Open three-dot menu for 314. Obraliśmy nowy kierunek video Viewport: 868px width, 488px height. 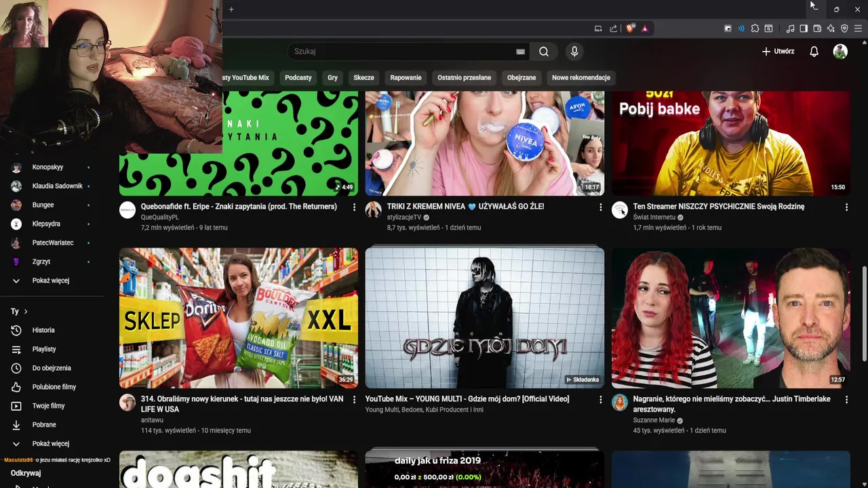[x=354, y=400]
